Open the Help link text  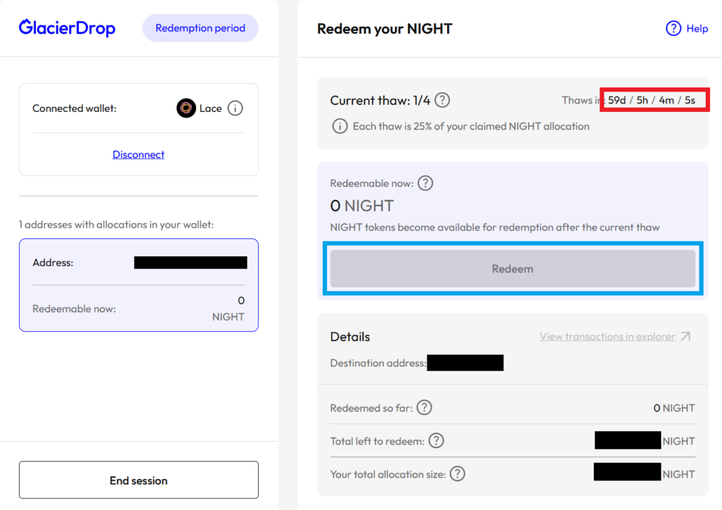point(697,29)
